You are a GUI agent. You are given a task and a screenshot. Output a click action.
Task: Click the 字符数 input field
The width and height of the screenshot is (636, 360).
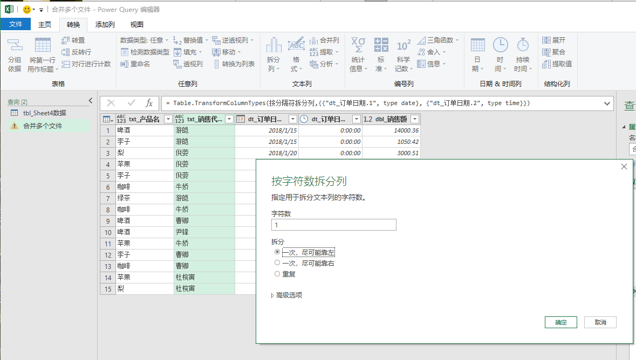333,225
